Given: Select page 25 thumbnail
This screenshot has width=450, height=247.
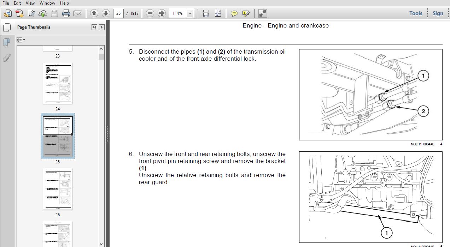Looking at the screenshot, I should (x=58, y=136).
